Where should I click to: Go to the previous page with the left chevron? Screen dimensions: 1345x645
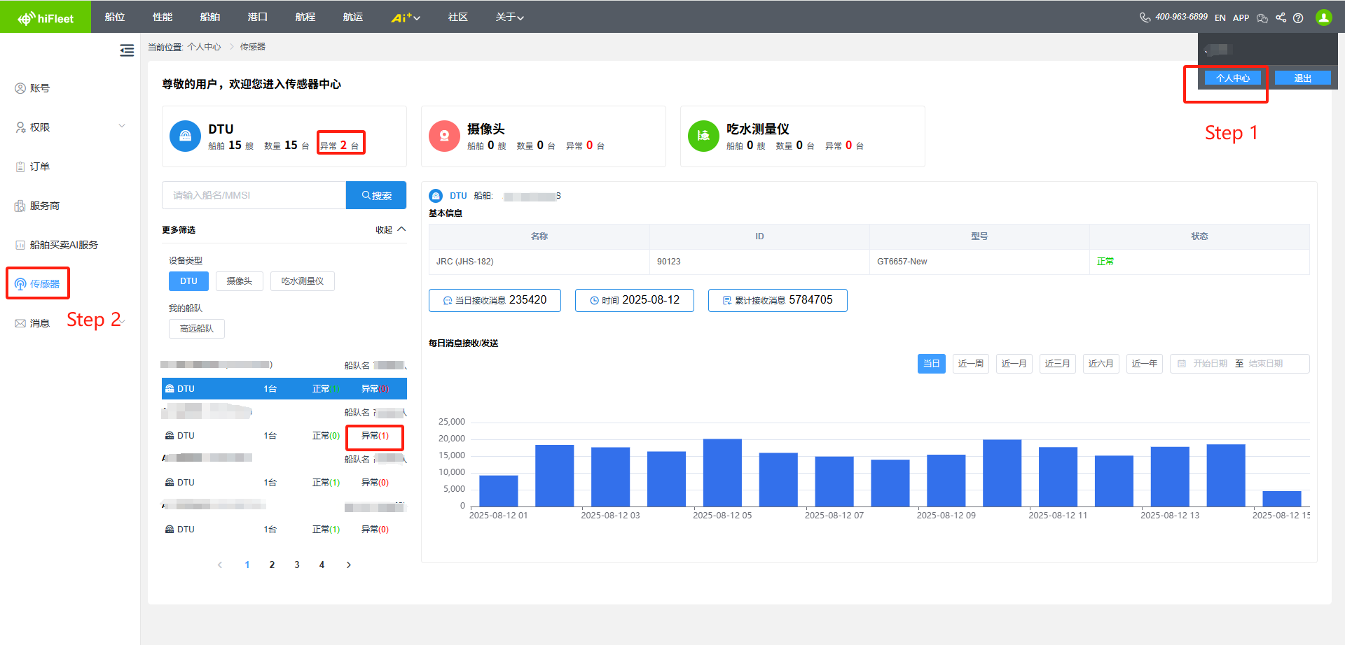coord(220,565)
